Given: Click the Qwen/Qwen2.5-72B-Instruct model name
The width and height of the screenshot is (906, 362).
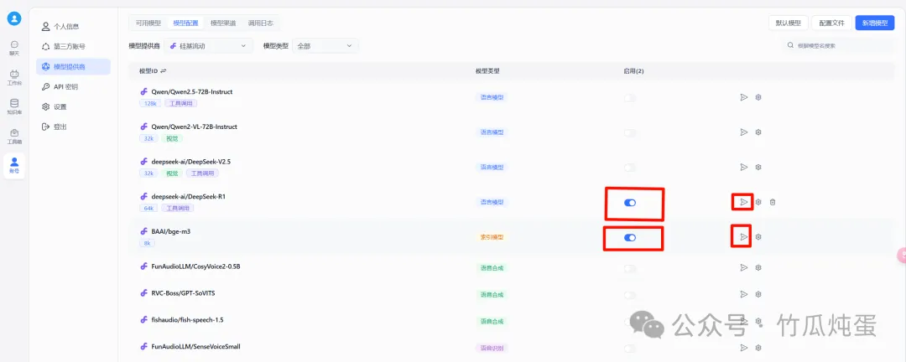Looking at the screenshot, I should click(191, 92).
